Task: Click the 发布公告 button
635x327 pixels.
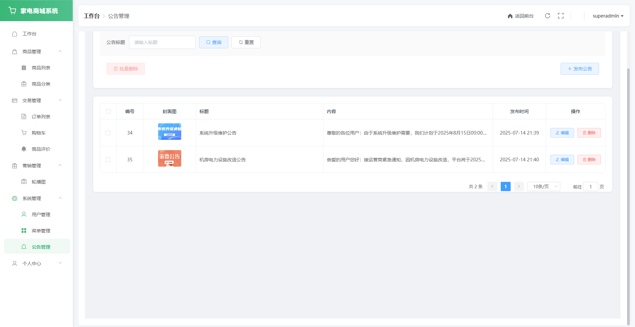Action: [x=579, y=69]
